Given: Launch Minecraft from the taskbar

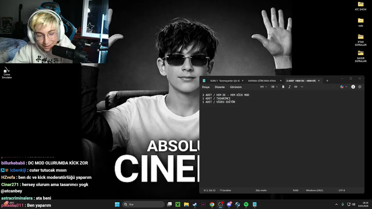Looking at the screenshot, I should pos(178,204).
